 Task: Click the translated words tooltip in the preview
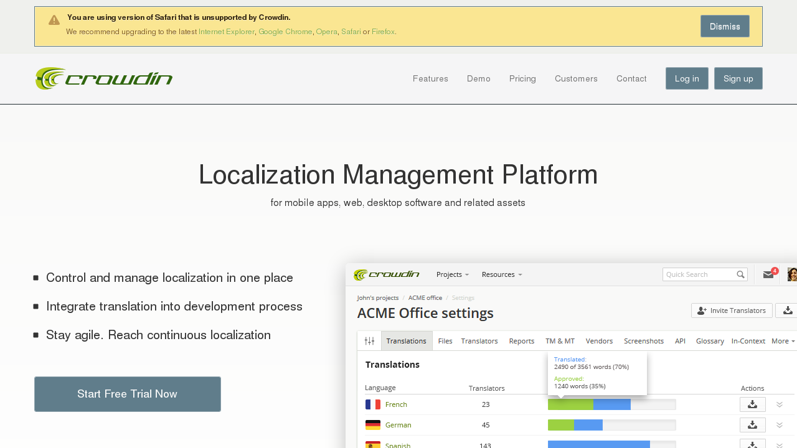tap(597, 373)
